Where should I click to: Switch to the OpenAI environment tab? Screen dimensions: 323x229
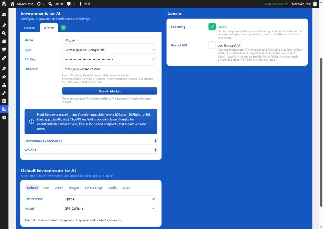point(29,28)
